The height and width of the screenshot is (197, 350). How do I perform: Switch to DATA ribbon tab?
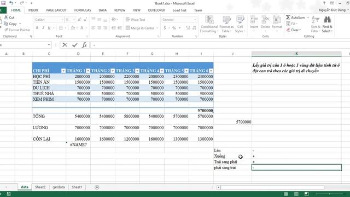pos(102,10)
